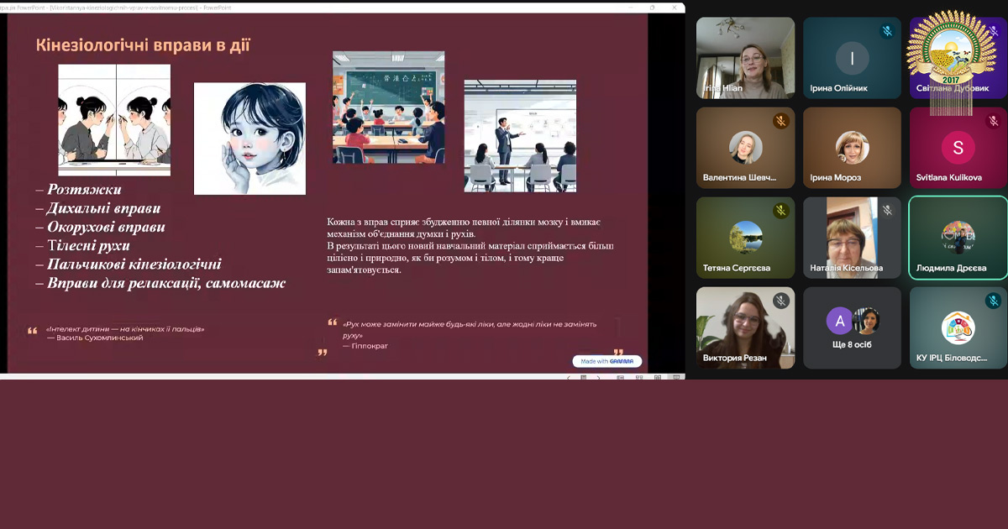Select Людмила Дрєєва highlighted tile
The height and width of the screenshot is (529, 1008).
[x=958, y=238]
